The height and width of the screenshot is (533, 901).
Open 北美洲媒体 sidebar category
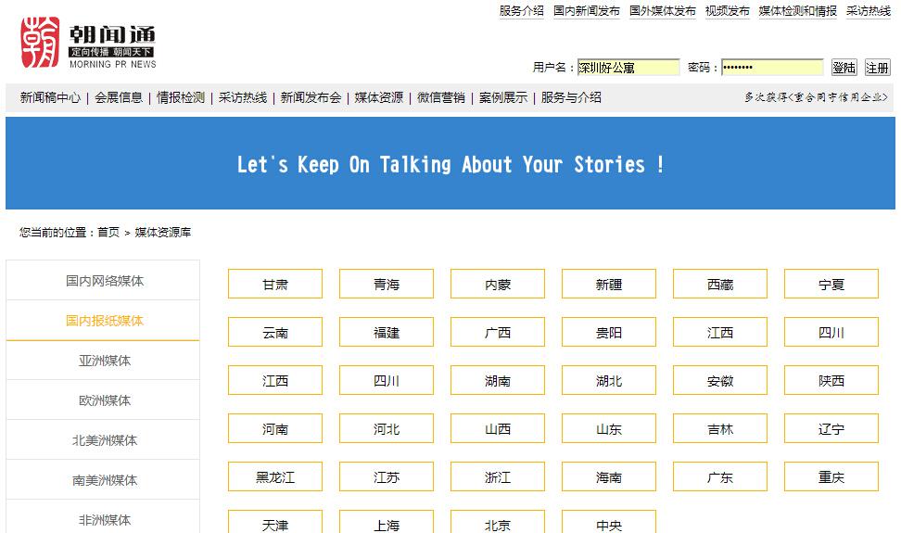coord(104,440)
